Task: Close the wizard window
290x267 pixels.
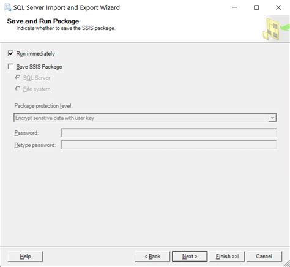Action: pos(278,7)
